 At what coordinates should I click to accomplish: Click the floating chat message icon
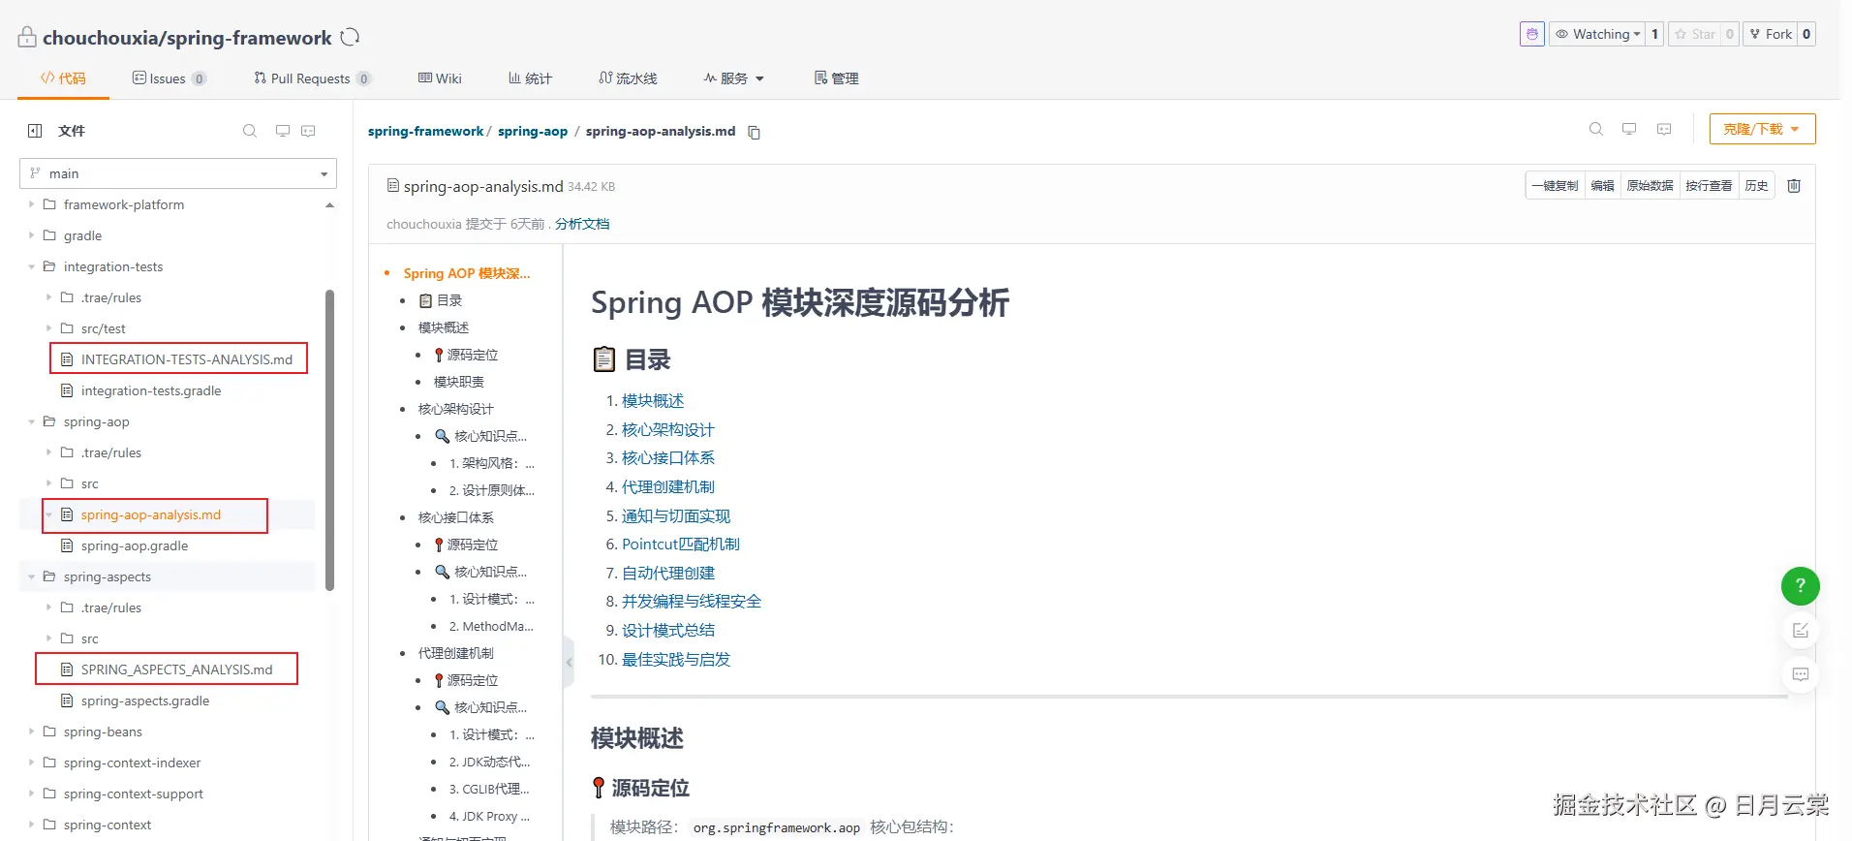coord(1801,674)
